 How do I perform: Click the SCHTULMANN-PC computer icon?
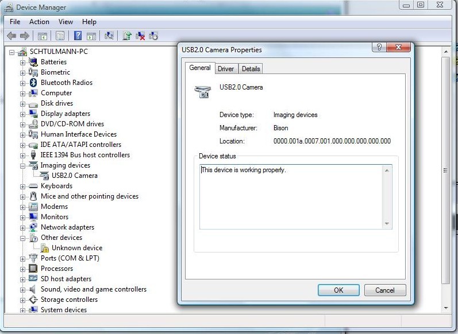(22, 52)
